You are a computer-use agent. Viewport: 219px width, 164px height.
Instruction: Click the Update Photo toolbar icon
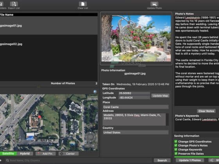[x=154, y=4]
